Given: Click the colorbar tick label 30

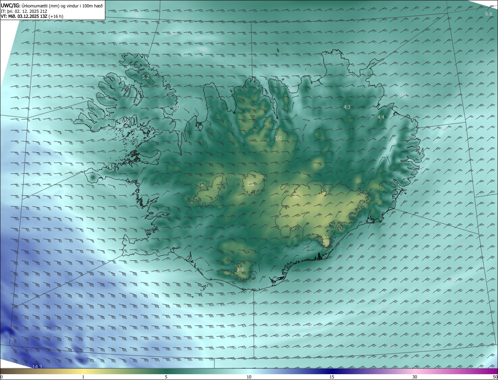Looking at the screenshot, I should [415, 377].
